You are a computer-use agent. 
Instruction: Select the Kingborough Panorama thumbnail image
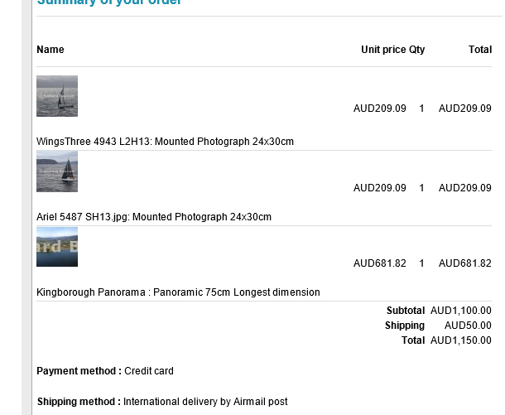click(x=57, y=247)
